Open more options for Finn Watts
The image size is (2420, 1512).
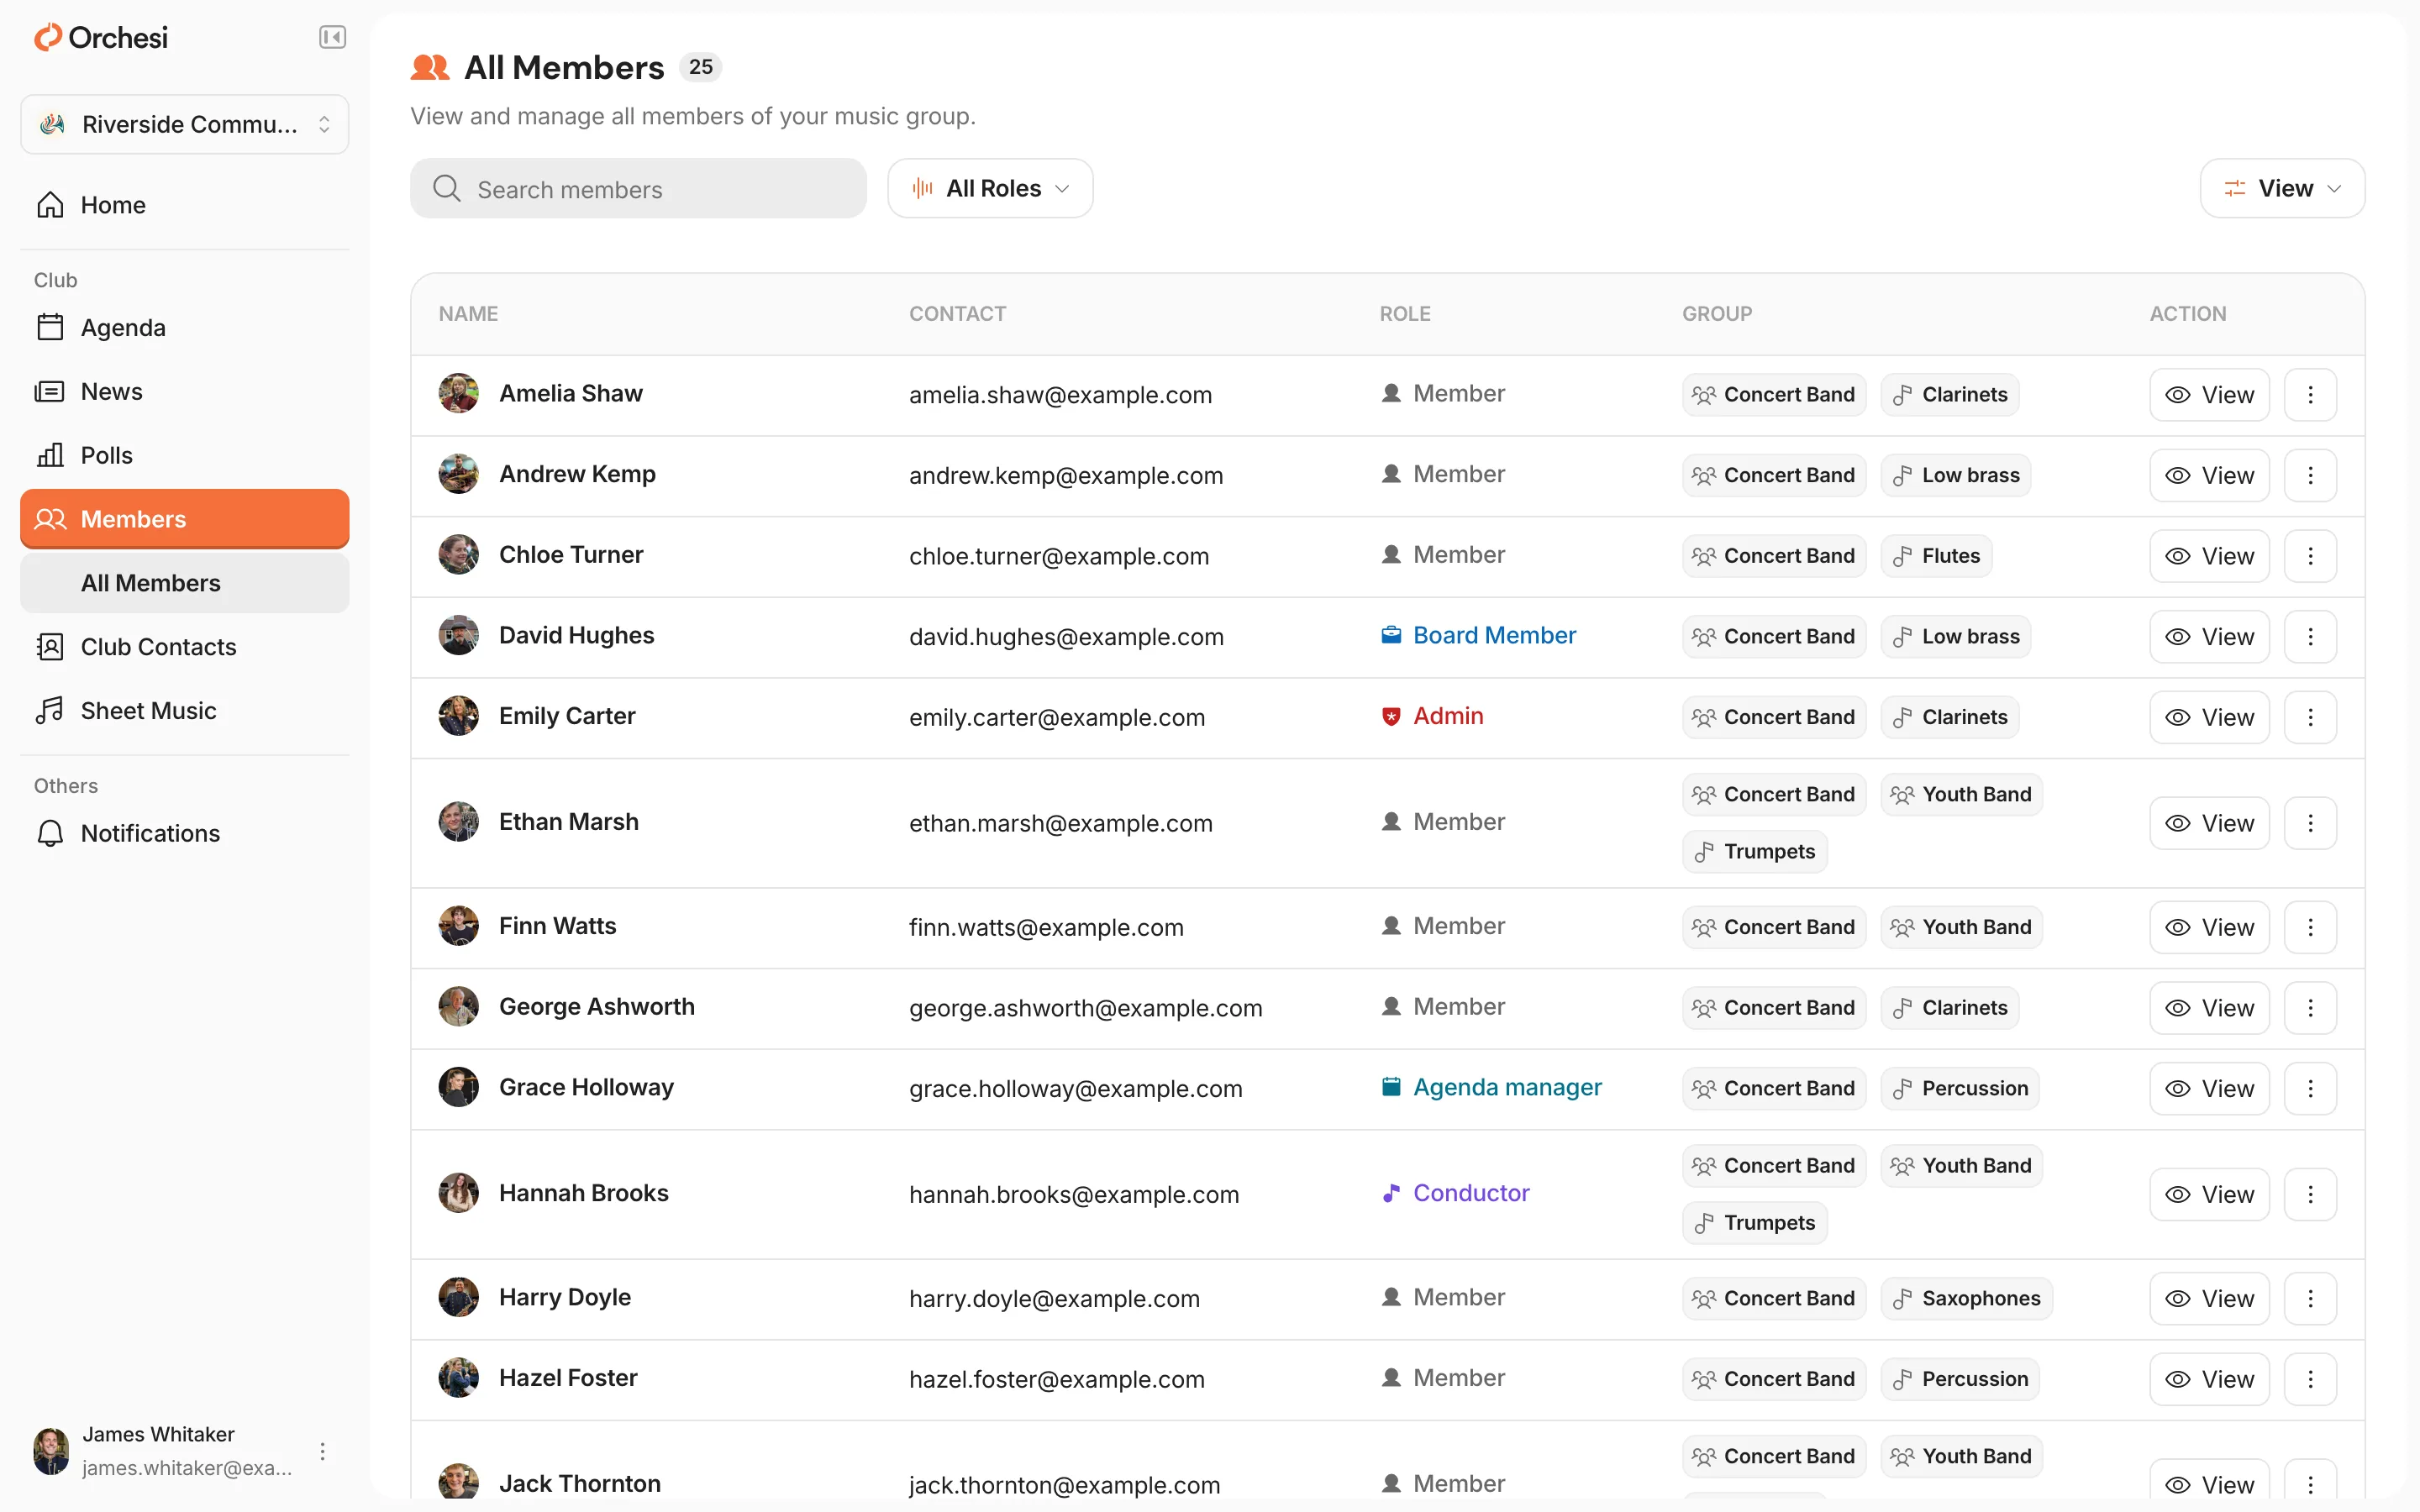point(2310,927)
